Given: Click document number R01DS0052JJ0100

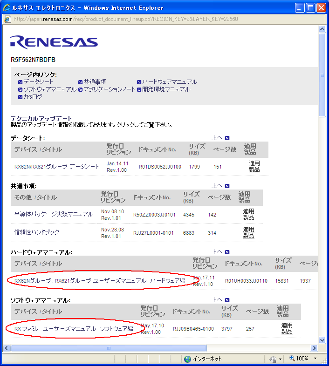Looking at the screenshot, I should [x=160, y=167].
